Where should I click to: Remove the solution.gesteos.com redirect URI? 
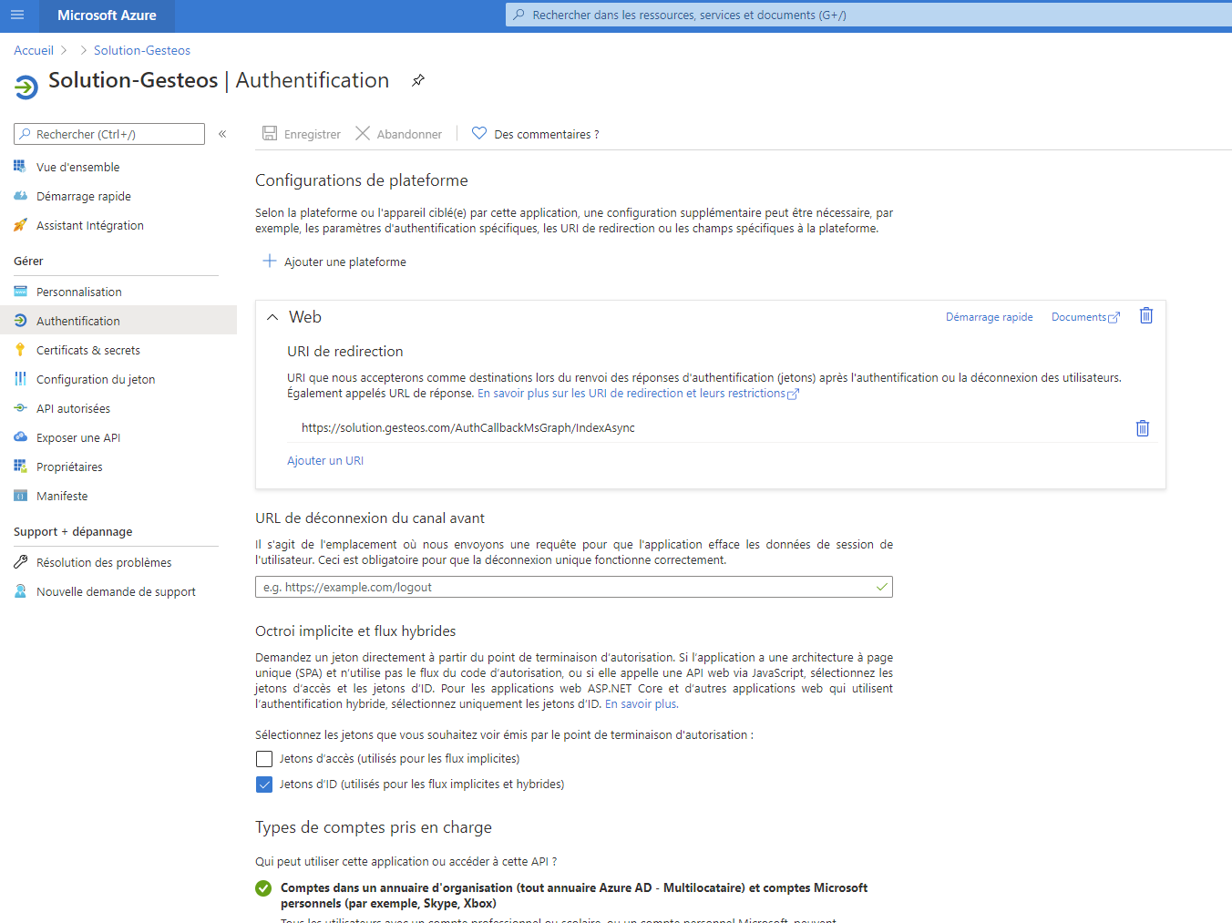coord(1142,428)
